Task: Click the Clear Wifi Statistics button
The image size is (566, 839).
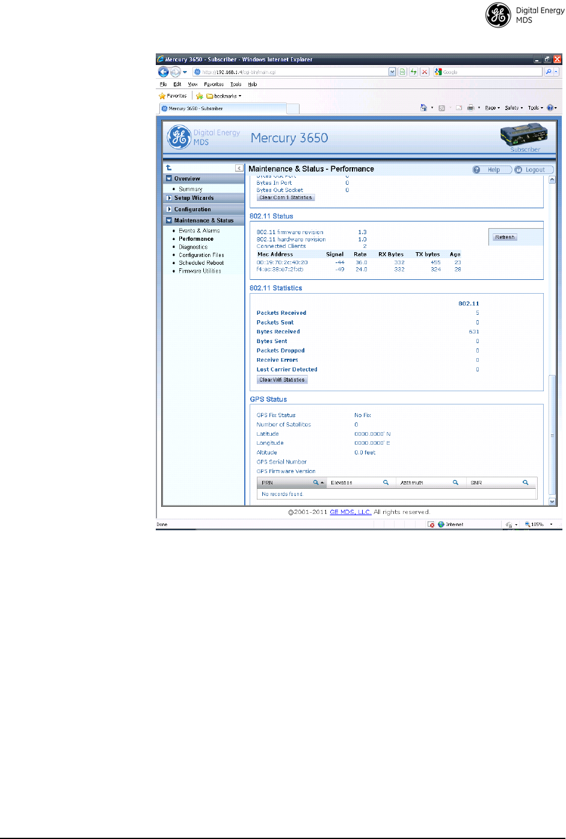Action: tap(282, 380)
